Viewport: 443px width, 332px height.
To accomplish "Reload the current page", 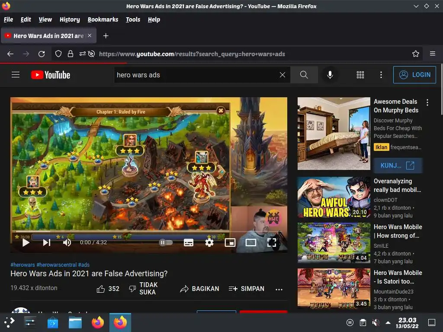I will [42, 54].
